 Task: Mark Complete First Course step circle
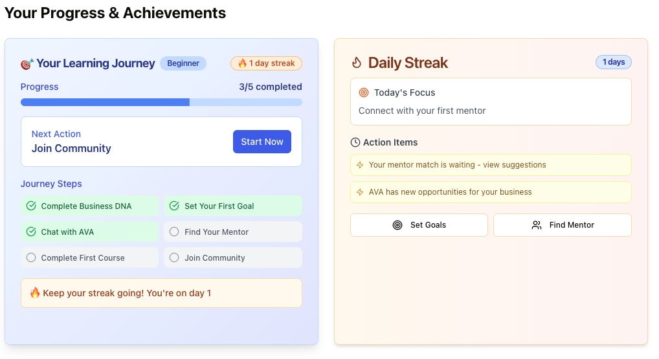pos(31,257)
